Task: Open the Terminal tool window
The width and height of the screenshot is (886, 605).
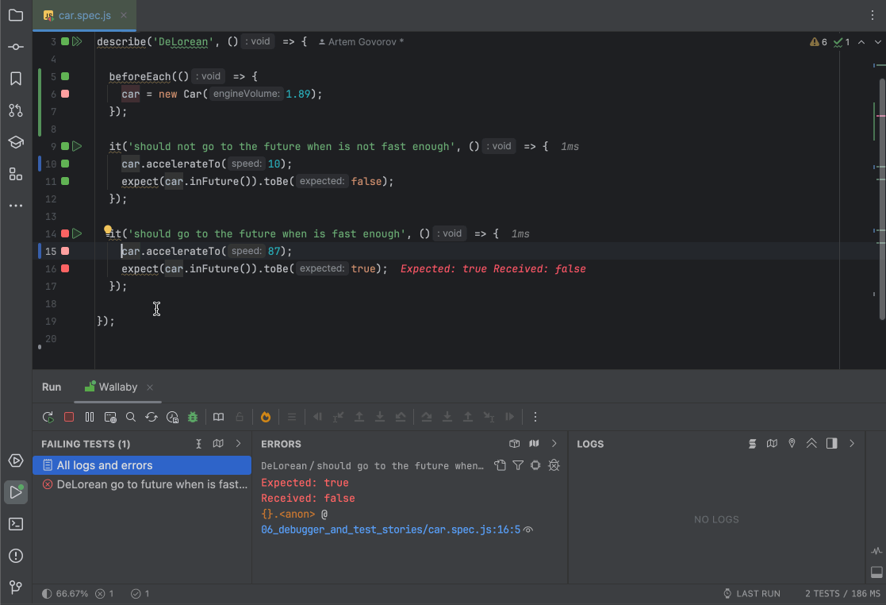Action: pos(16,523)
